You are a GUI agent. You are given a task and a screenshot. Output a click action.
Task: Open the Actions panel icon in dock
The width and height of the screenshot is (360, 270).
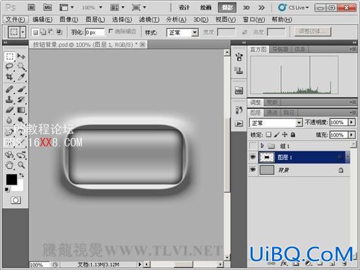239,124
